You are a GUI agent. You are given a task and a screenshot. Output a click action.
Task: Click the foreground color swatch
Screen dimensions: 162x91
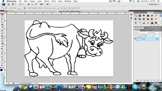tap(2, 70)
